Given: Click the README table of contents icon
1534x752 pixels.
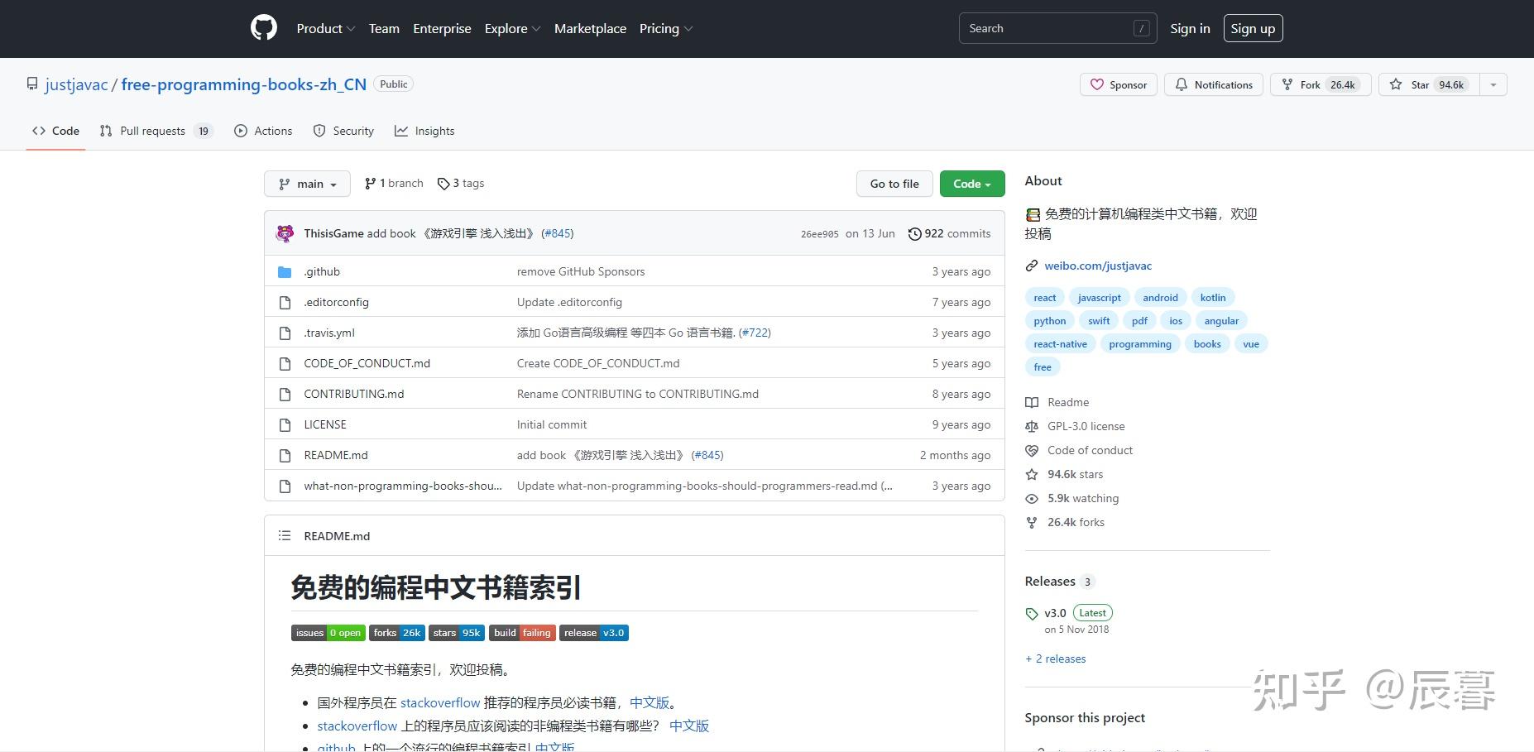Looking at the screenshot, I should point(285,535).
